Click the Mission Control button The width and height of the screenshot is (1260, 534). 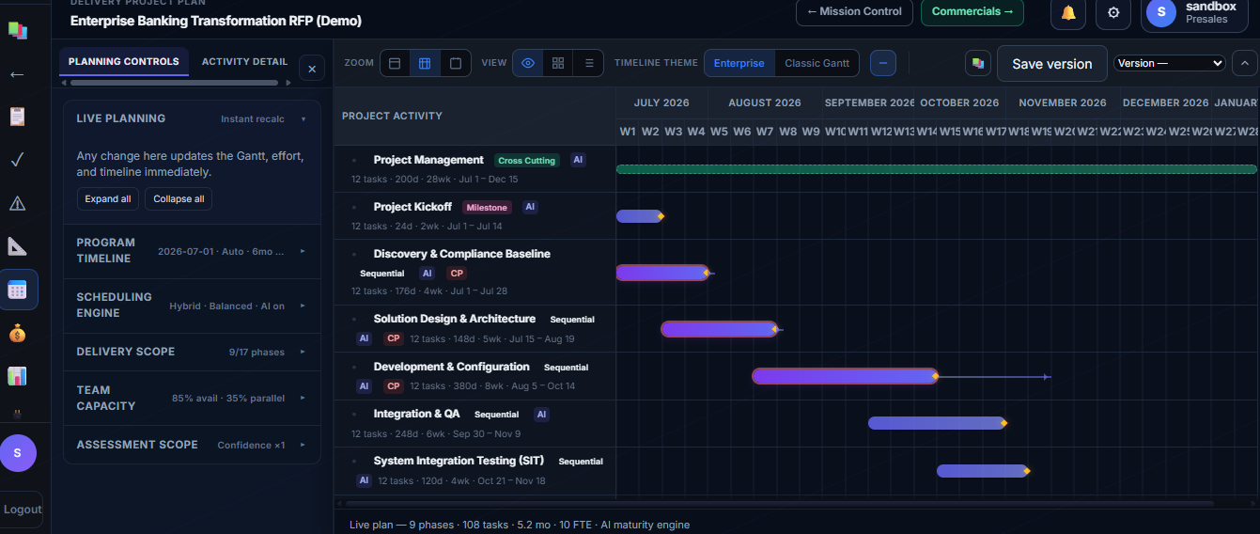854,12
